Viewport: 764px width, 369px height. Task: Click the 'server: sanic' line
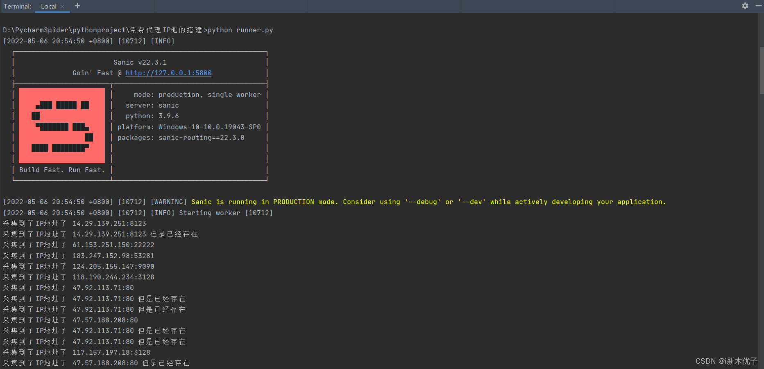point(152,105)
